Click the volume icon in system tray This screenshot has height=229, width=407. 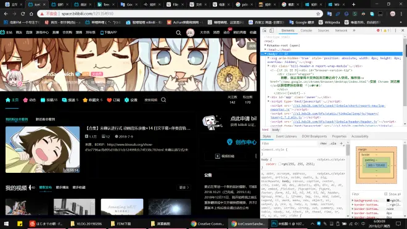356,223
